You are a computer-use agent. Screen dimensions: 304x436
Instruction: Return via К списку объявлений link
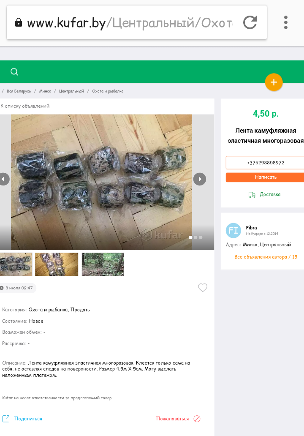25,106
